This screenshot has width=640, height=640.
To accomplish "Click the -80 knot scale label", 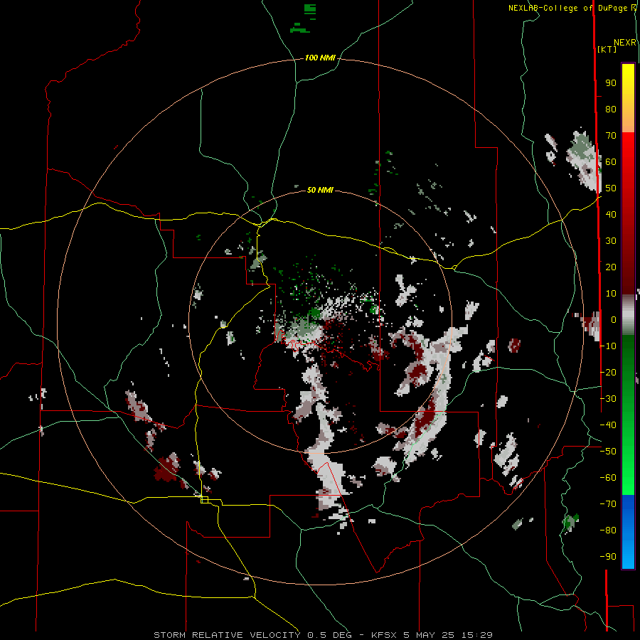I will click(609, 530).
